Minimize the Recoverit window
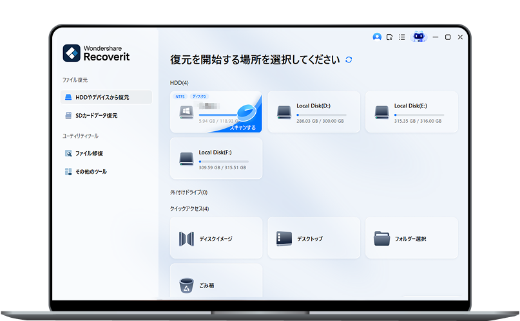The image size is (520, 321). point(436,37)
